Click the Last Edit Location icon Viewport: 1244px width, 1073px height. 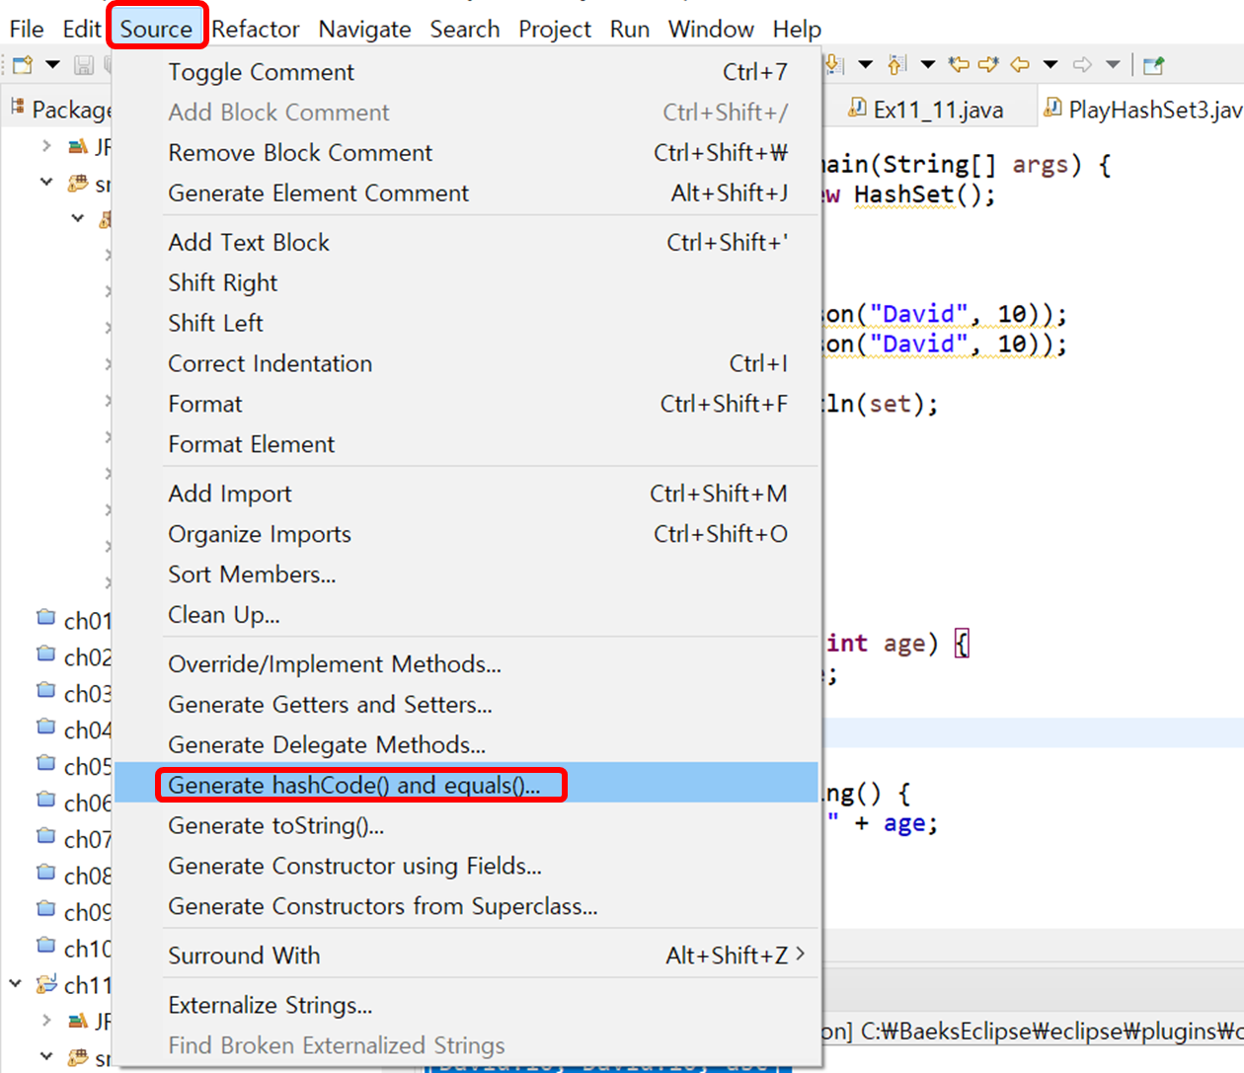[x=958, y=65]
